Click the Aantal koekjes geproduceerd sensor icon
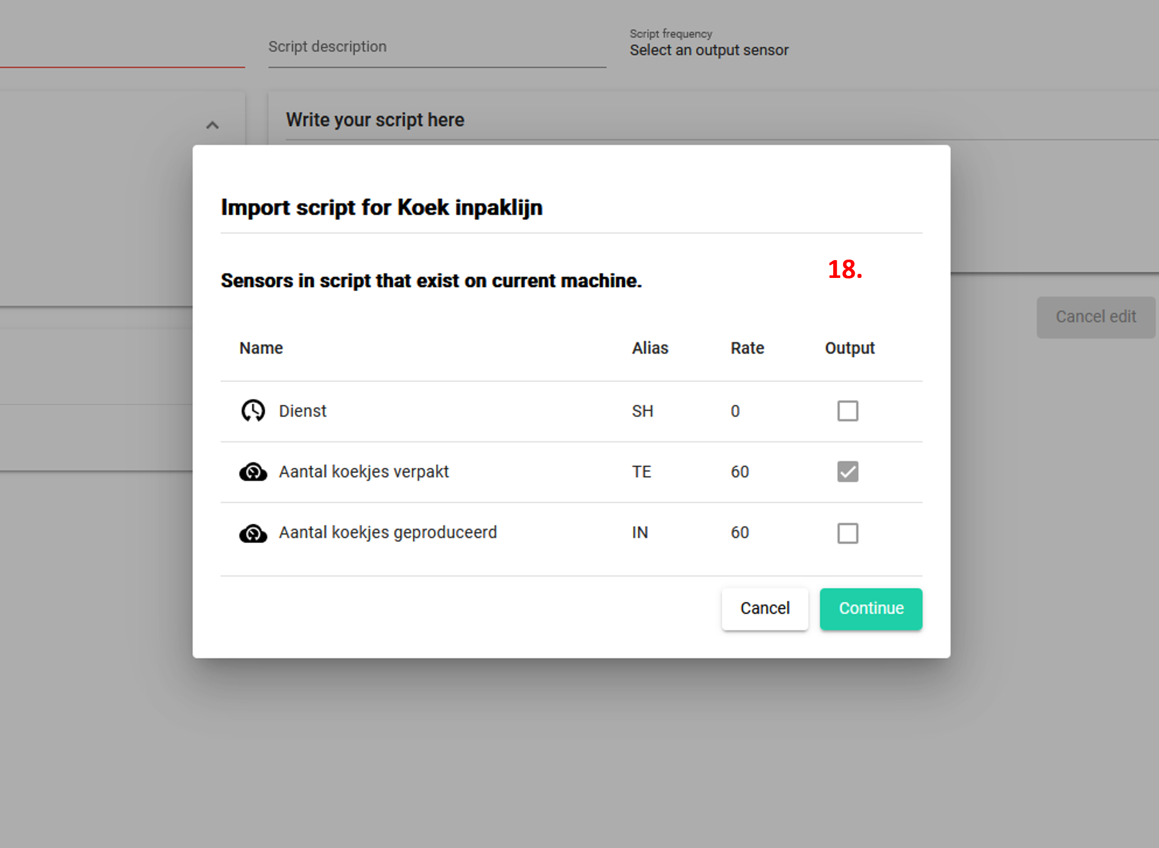Screen dimensions: 1159x848 point(253,533)
